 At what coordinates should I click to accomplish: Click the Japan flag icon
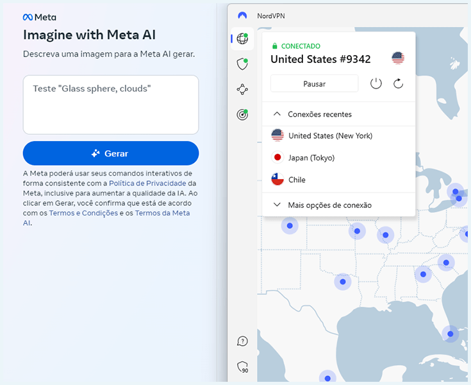point(277,157)
